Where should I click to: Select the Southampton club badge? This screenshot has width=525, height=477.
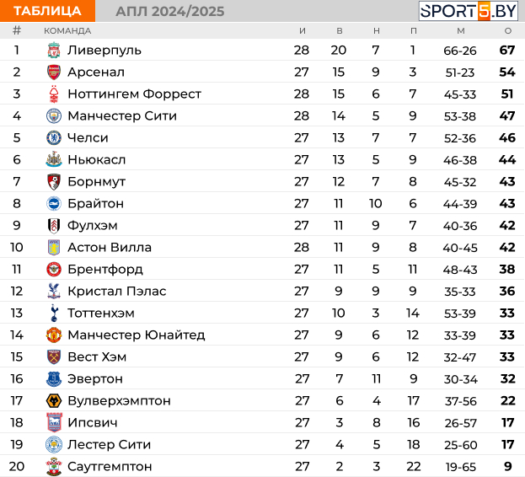pos(54,466)
